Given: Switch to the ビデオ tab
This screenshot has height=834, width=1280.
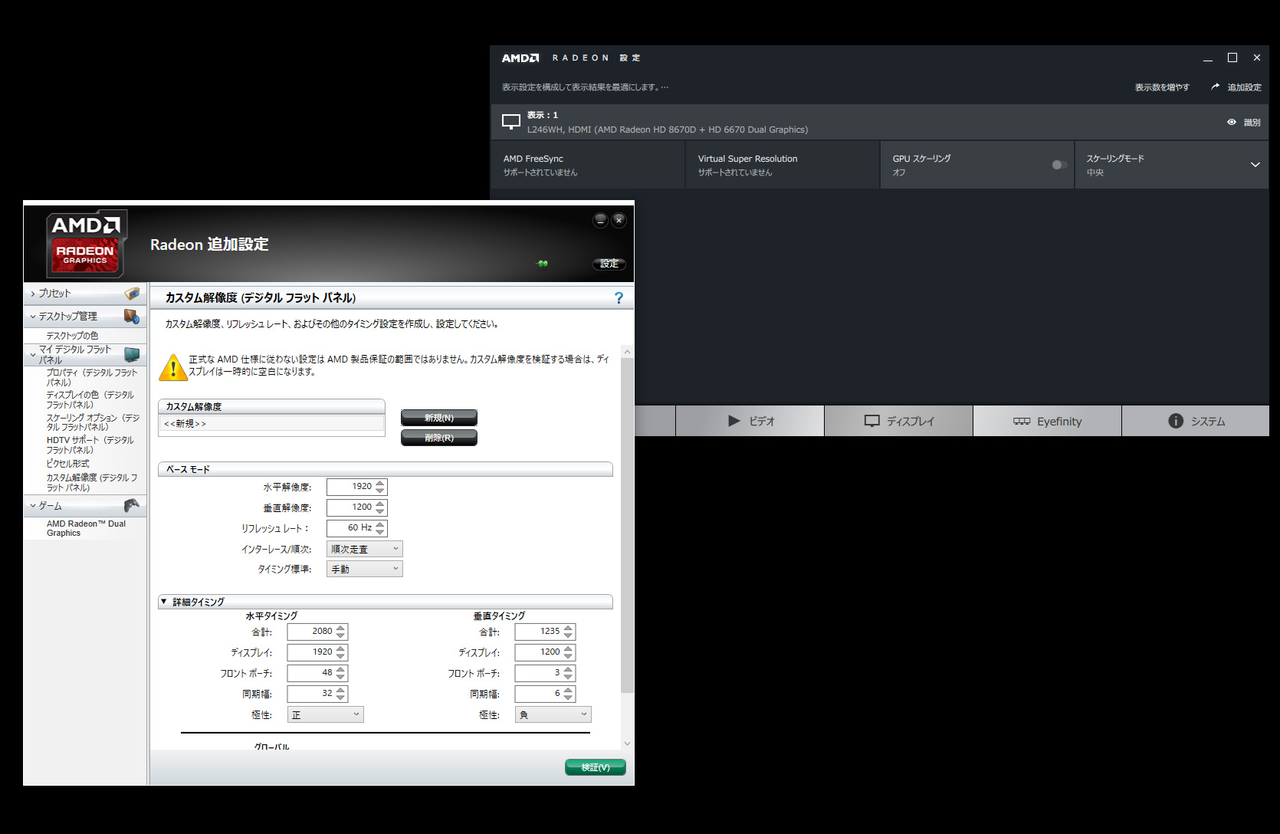Looking at the screenshot, I should pyautogui.click(x=750, y=421).
